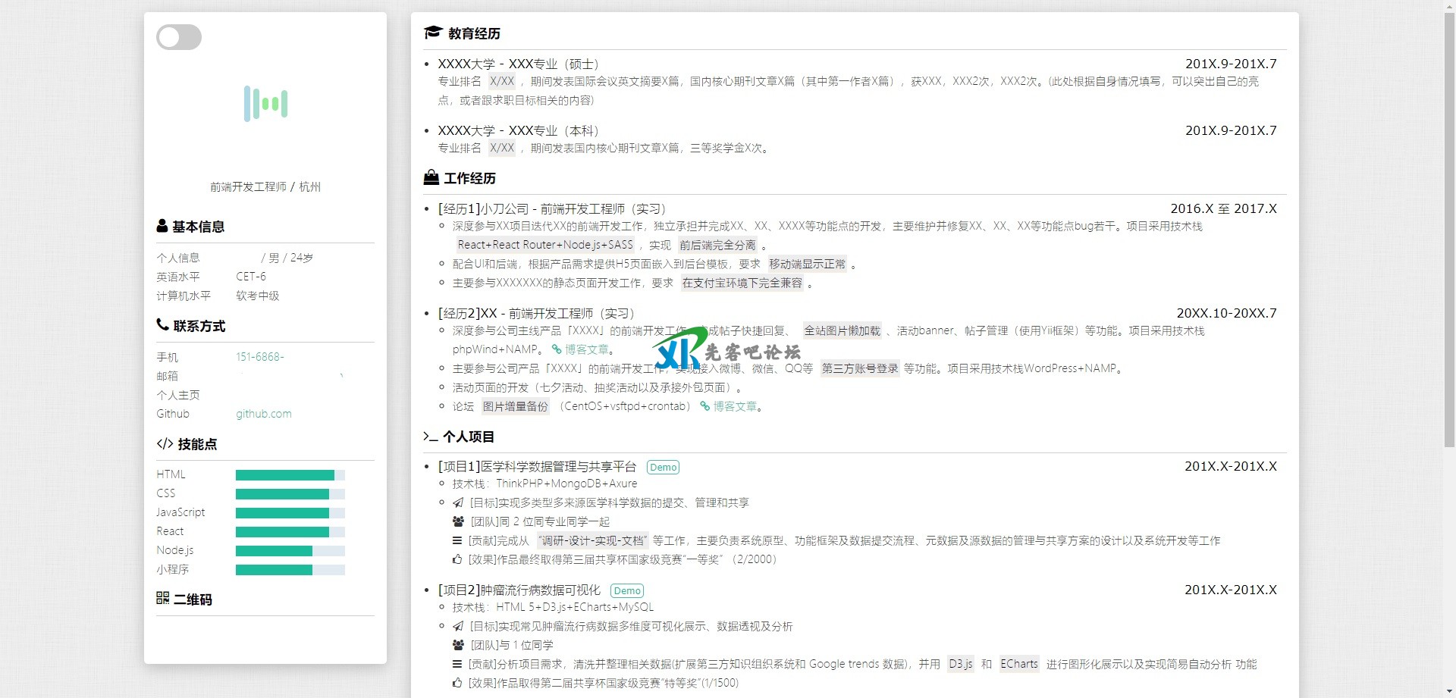Viewport: 1456px width, 698px height.
Task: Click the QR code icon beside 二维码
Action: coord(162,599)
